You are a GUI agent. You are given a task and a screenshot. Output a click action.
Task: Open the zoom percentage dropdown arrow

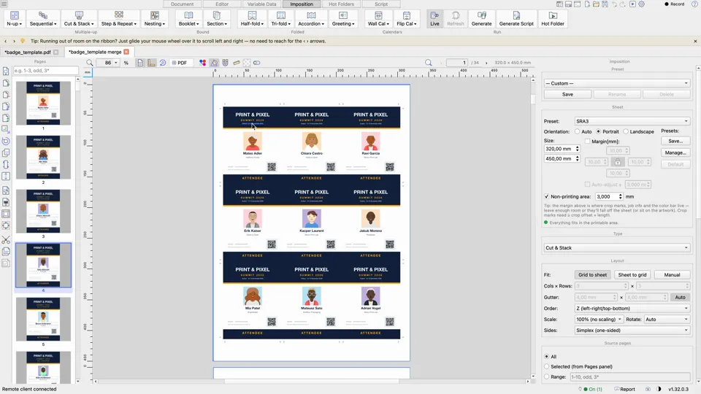(x=116, y=63)
